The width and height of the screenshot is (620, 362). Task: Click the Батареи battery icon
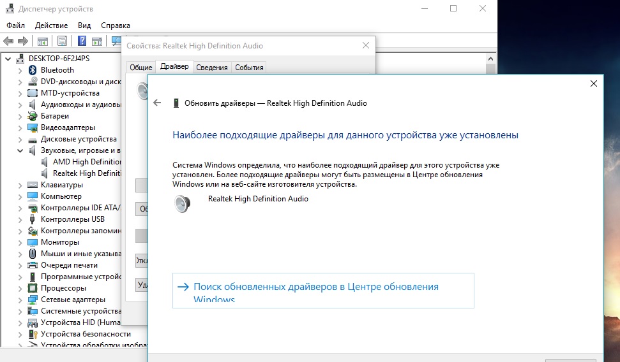tap(33, 115)
